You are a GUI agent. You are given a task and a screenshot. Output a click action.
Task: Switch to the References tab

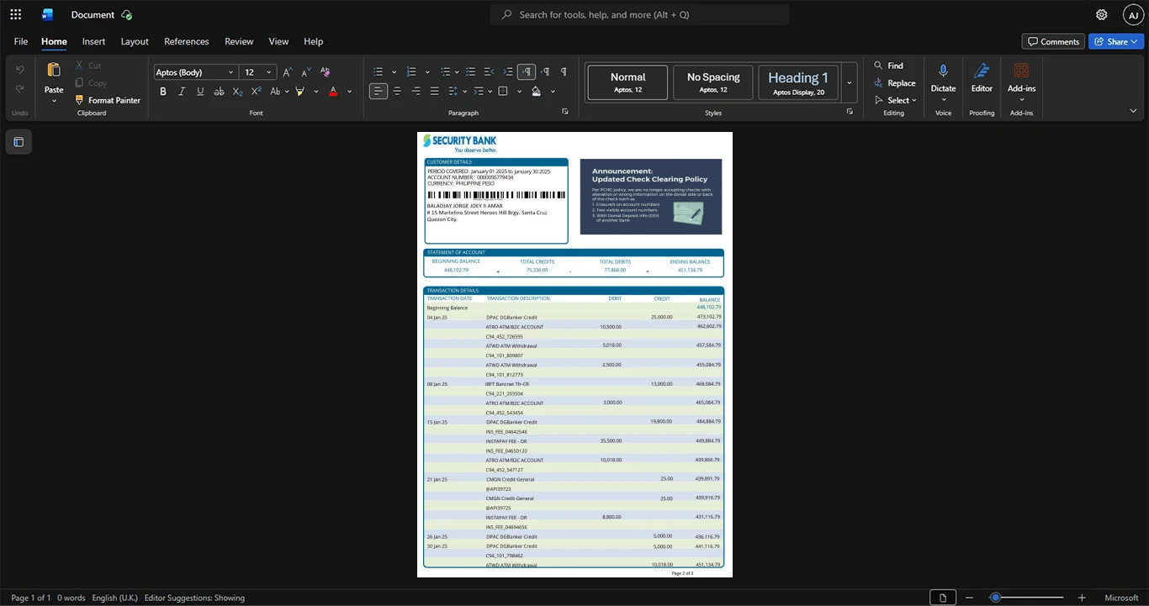click(186, 41)
